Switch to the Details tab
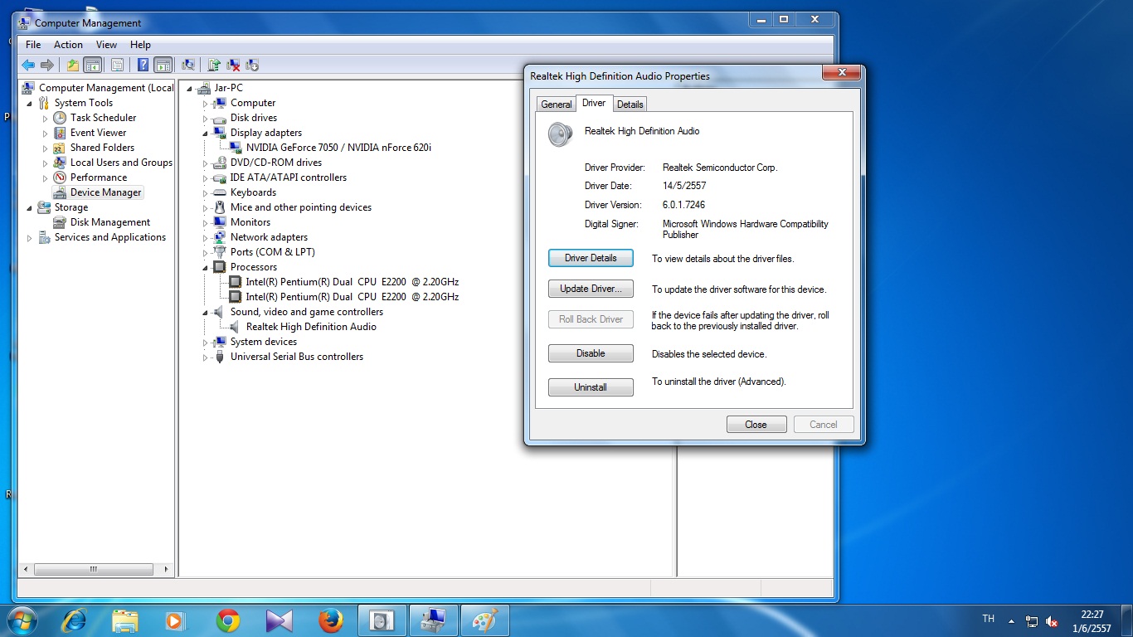The height and width of the screenshot is (637, 1133). pos(630,105)
